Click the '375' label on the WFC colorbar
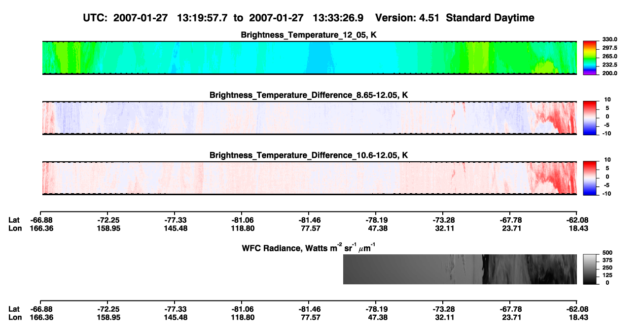The width and height of the screenshot is (641, 328). click(x=607, y=260)
